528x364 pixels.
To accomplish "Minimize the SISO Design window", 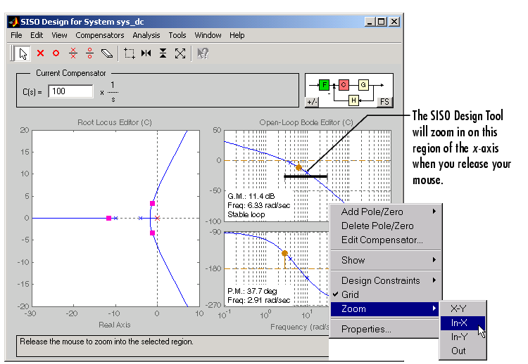I will click(370, 22).
